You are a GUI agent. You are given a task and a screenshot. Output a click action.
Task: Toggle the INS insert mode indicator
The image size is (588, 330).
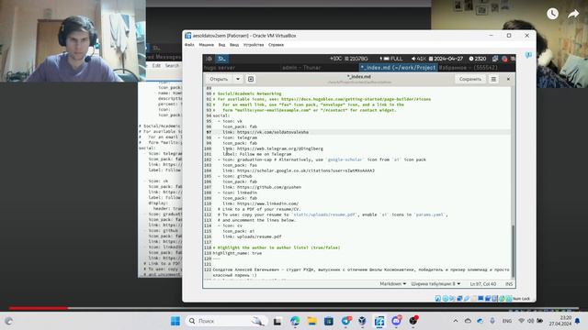point(508,284)
